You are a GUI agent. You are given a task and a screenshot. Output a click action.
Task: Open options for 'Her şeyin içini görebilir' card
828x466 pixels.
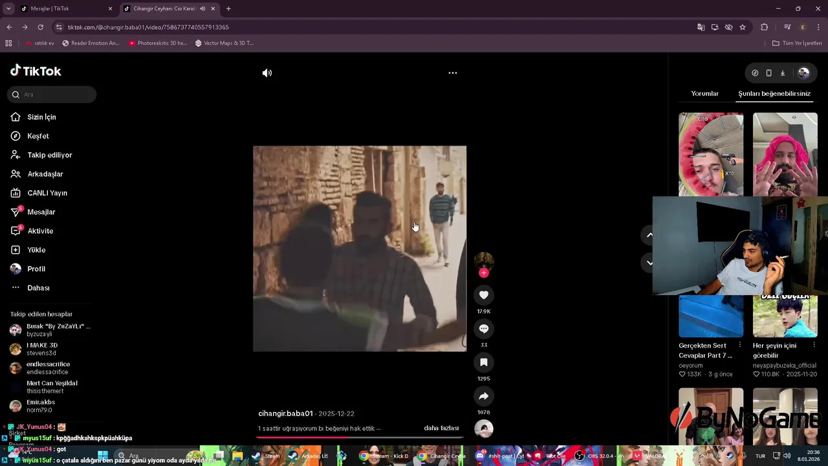point(814,346)
